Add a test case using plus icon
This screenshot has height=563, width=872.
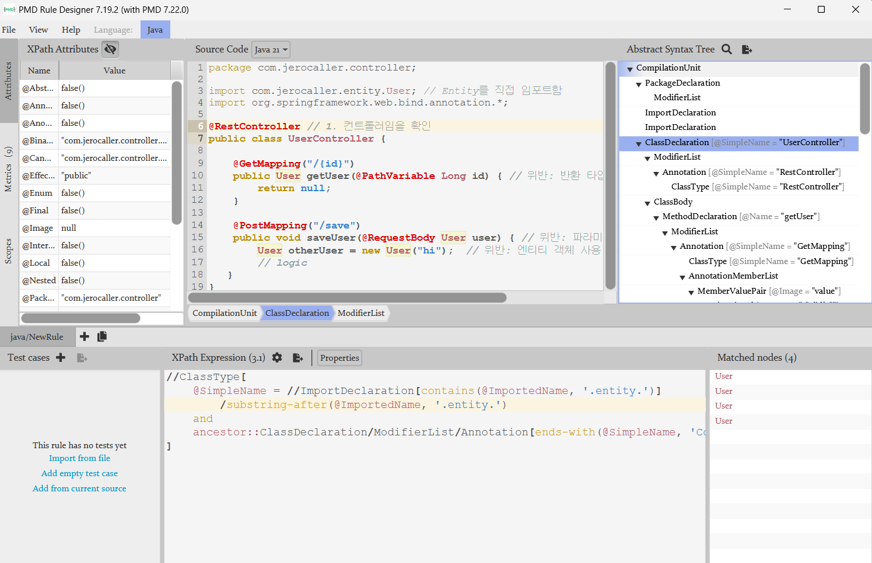click(61, 357)
